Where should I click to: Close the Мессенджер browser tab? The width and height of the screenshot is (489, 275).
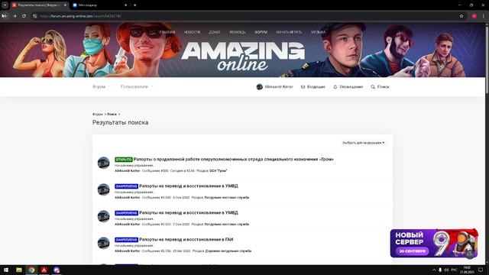point(125,5)
